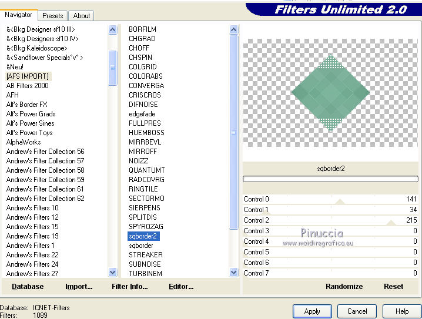The image size is (422, 319).
Task: Choose the HUEMBOSS filter
Action: [146, 133]
